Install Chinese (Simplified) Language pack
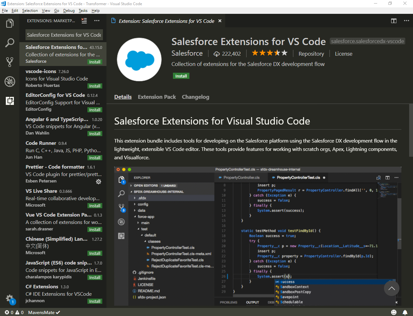Image resolution: width=413 pixels, height=316 pixels. tap(95, 253)
